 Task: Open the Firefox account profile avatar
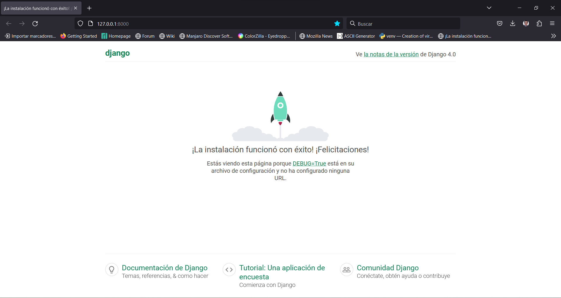[526, 24]
